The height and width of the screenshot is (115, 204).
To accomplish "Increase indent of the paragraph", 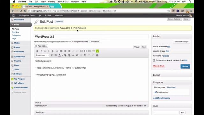I will point(85,55).
